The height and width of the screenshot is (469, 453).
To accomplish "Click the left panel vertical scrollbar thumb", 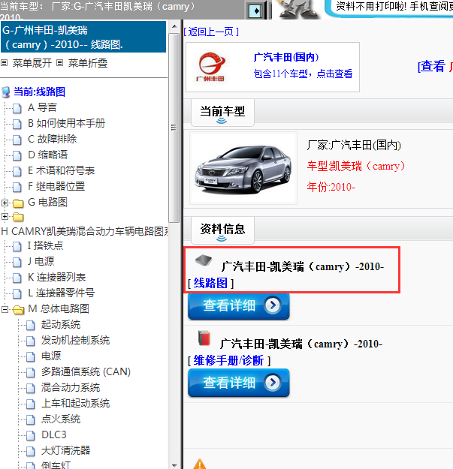I will (174, 128).
